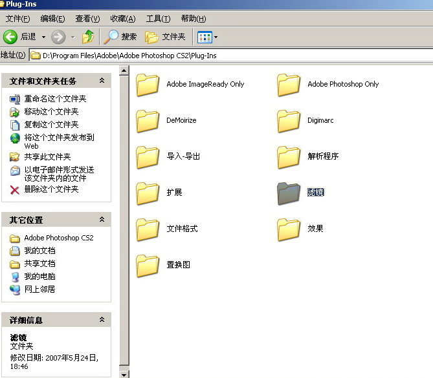Select the 效果 folder icon
433x378 pixels.
(289, 229)
